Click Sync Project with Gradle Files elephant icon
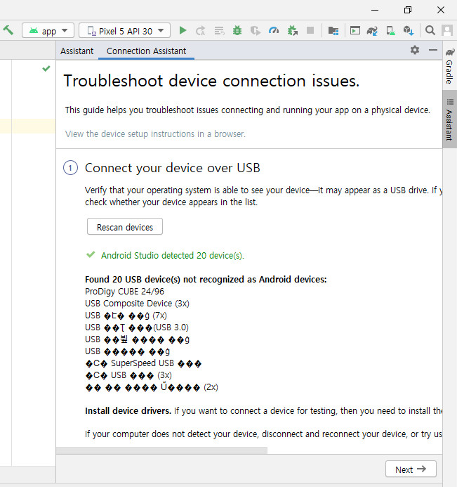Image resolution: width=457 pixels, height=487 pixels. coord(372,30)
